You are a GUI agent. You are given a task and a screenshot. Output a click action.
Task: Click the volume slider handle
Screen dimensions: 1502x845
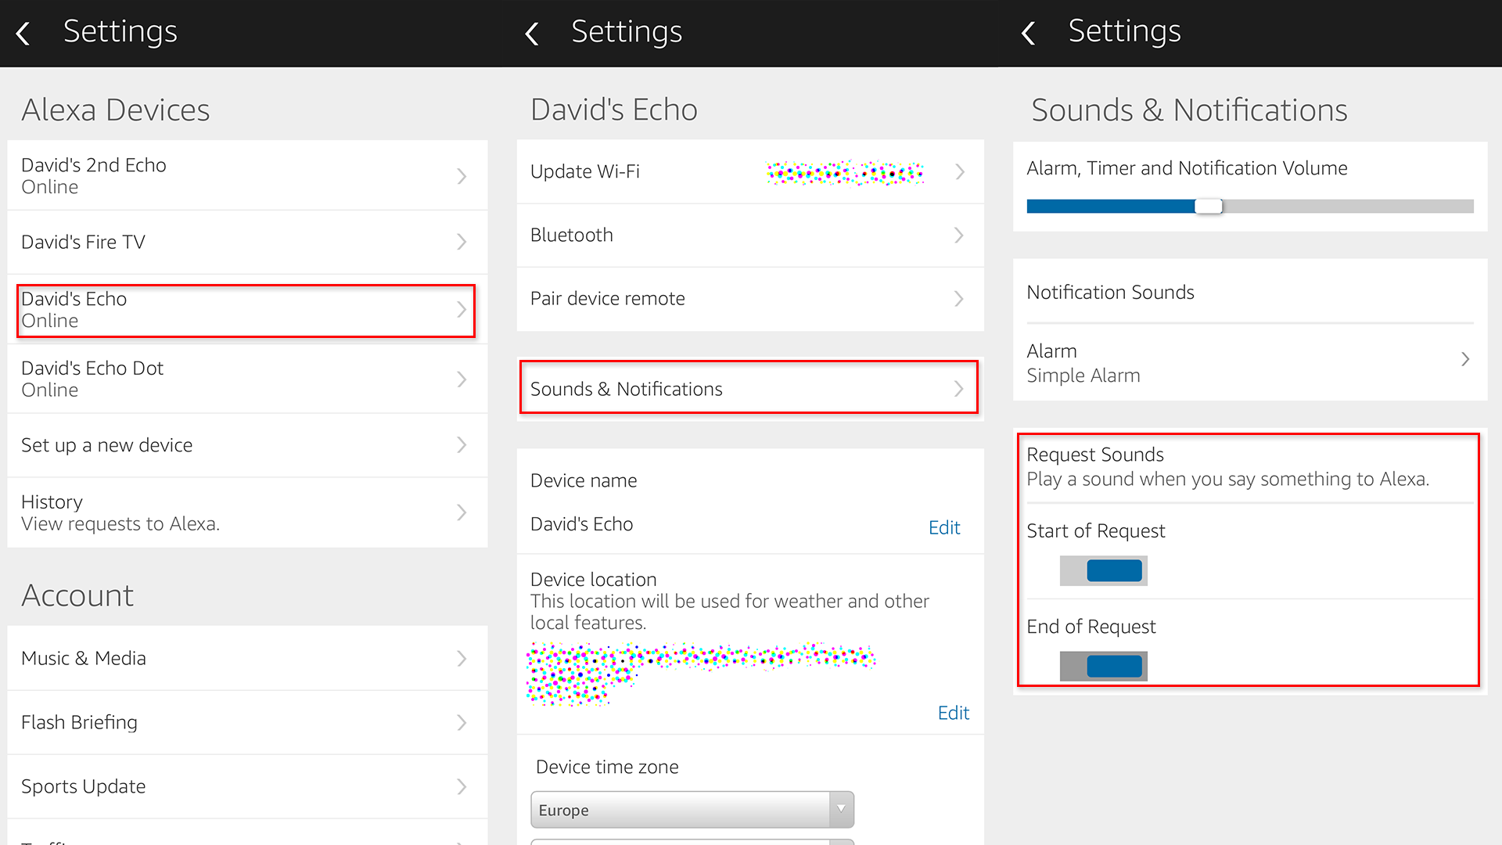[1209, 207]
